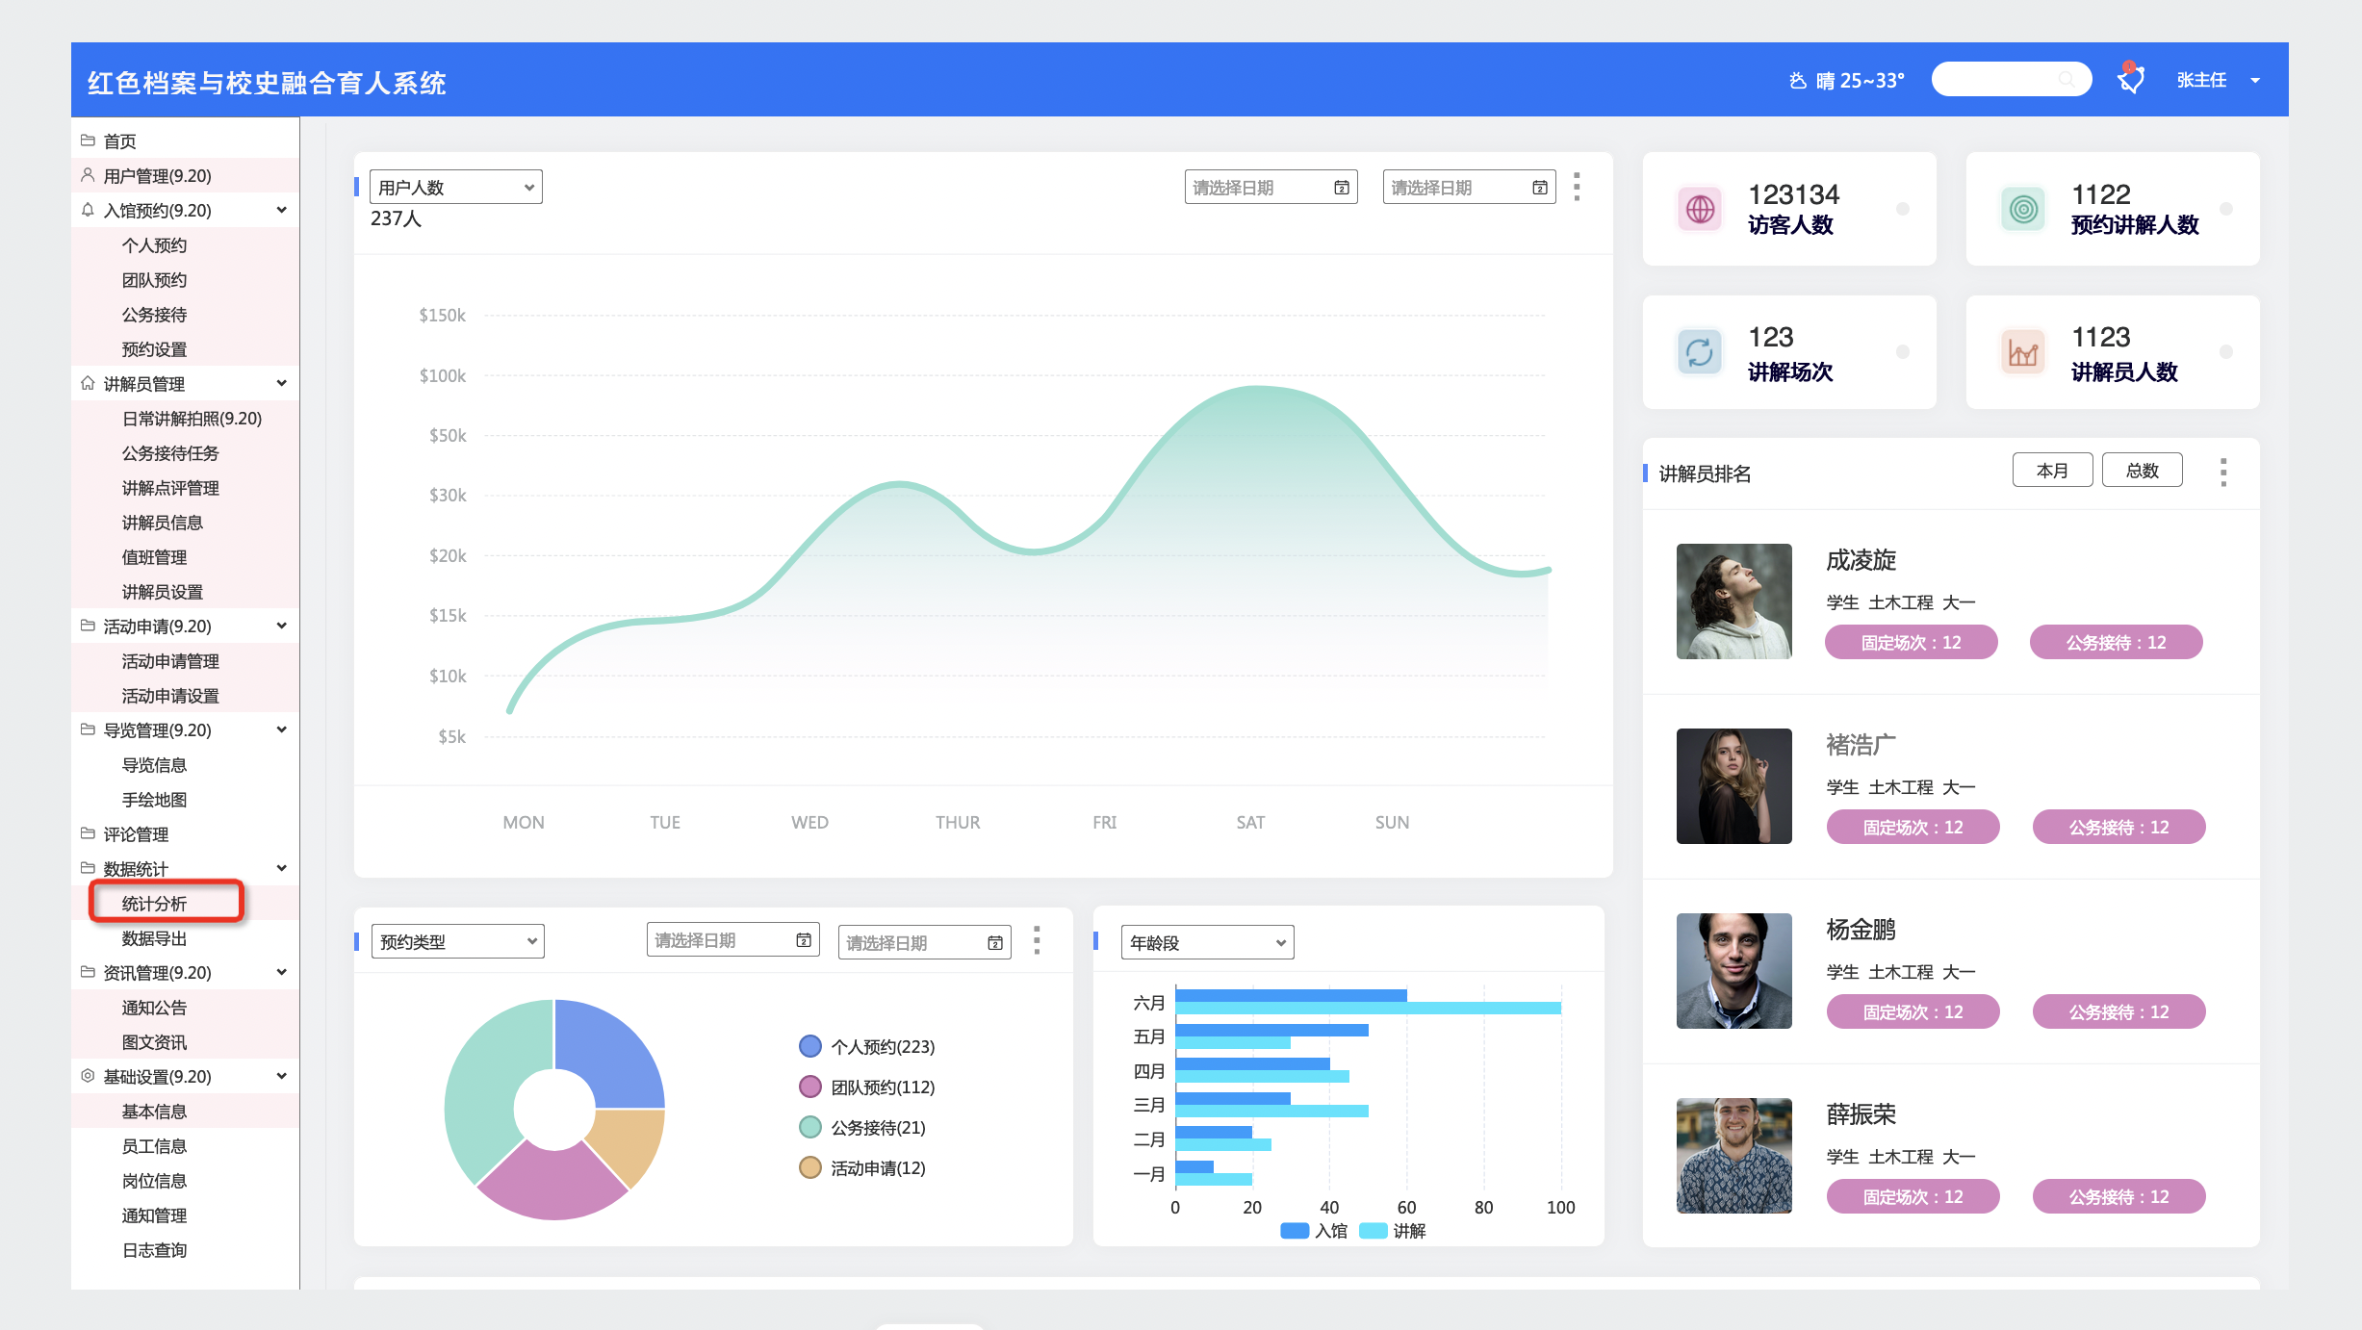Click the search magnifier icon in header
Image resolution: width=2362 pixels, height=1330 pixels.
click(x=2066, y=79)
